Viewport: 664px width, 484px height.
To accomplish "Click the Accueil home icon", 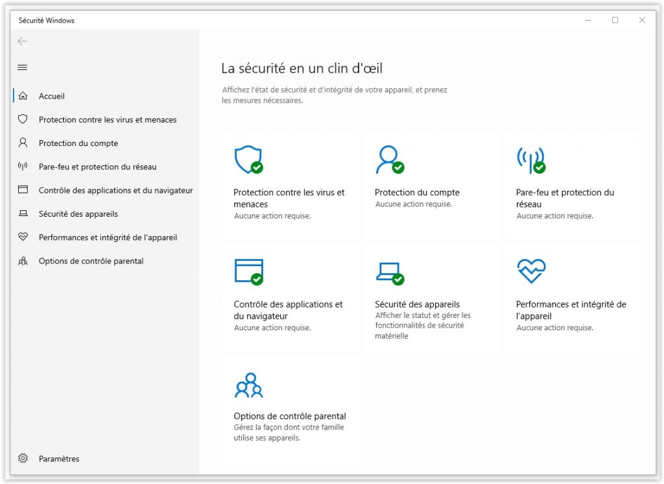I will coord(23,96).
